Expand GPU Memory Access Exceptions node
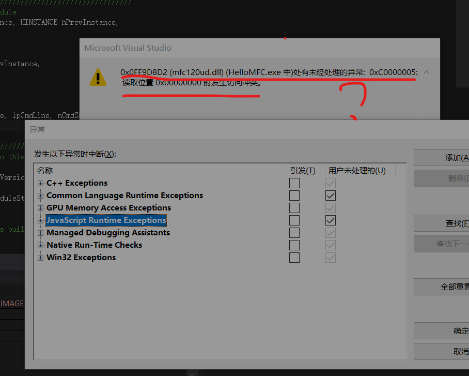Screen dimensions: 469x376 tap(40, 208)
